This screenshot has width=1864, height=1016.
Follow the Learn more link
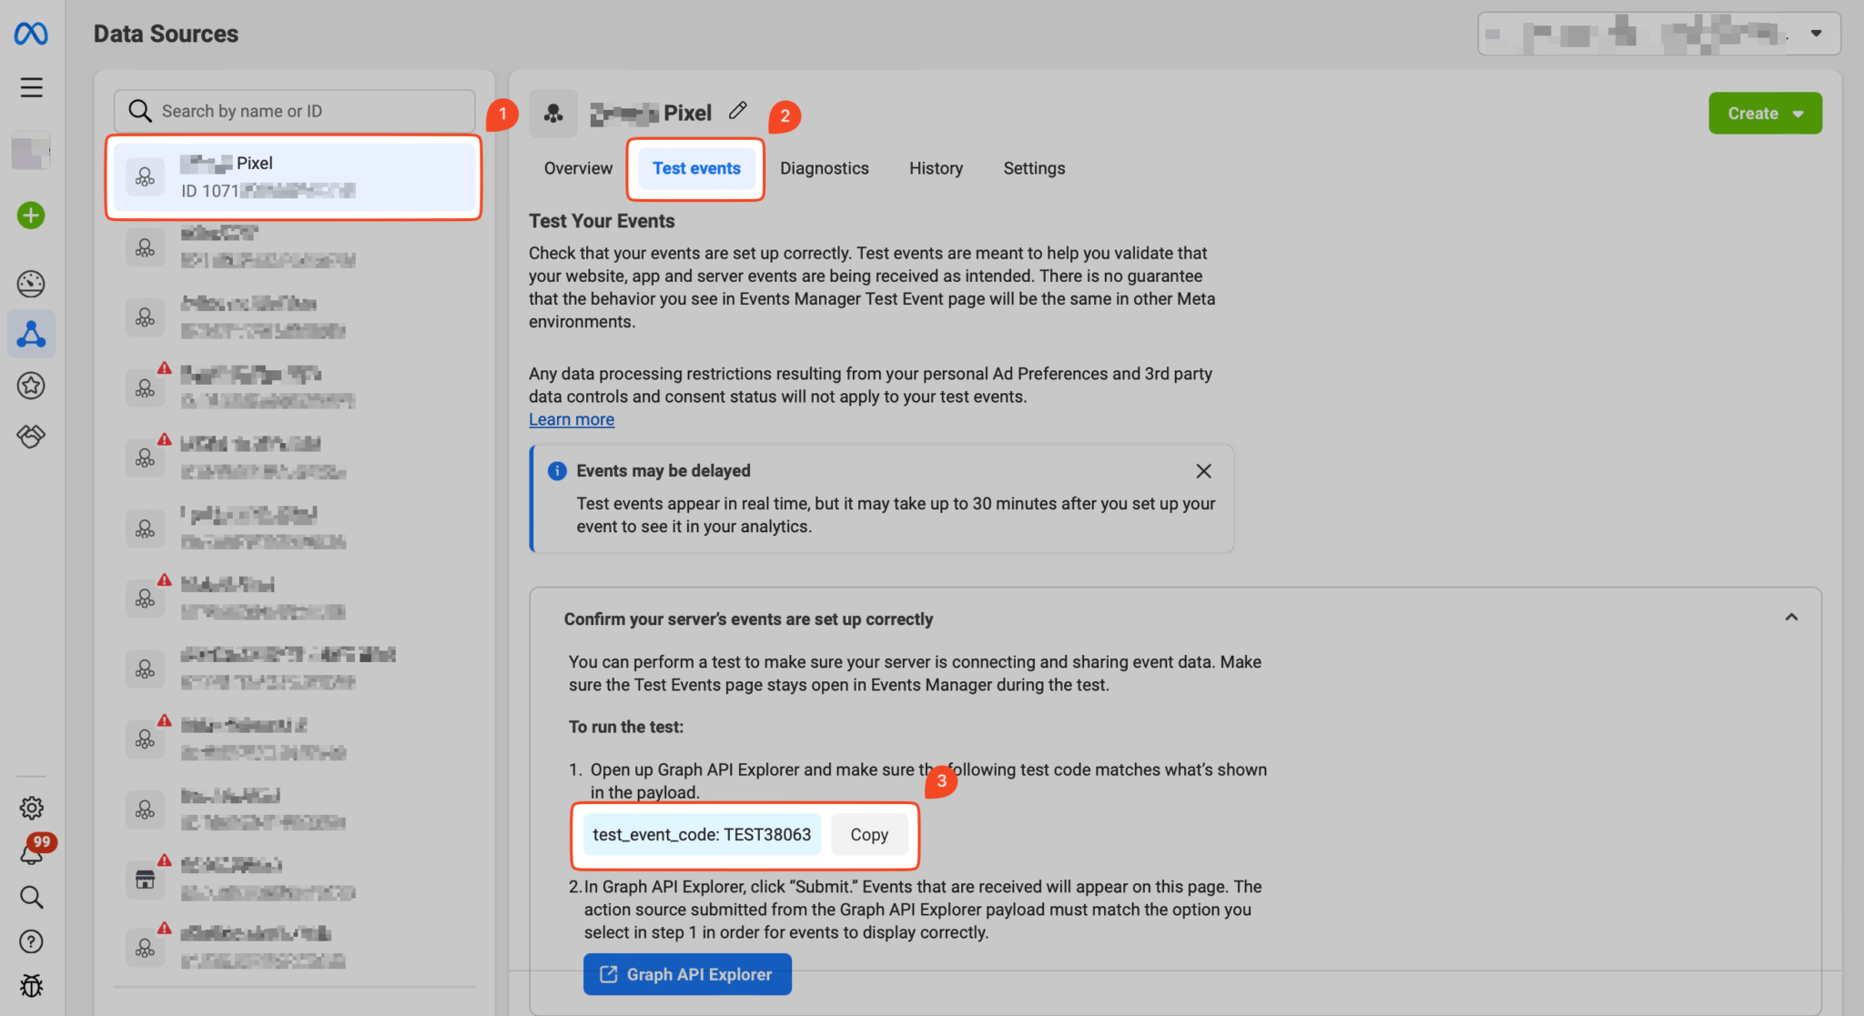click(572, 419)
